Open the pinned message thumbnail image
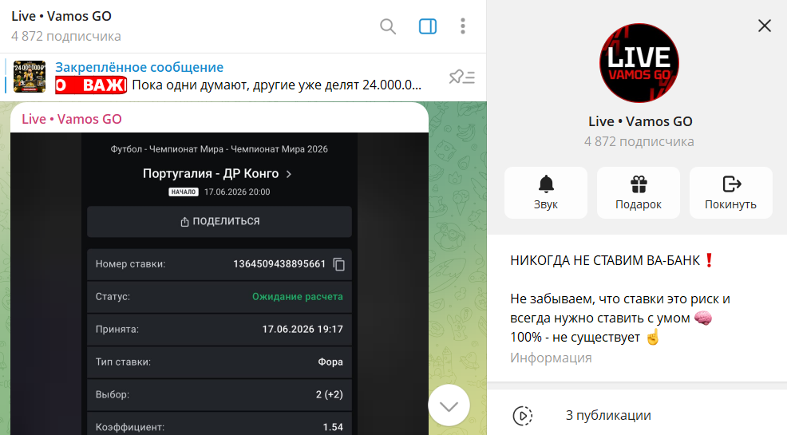 [29, 77]
